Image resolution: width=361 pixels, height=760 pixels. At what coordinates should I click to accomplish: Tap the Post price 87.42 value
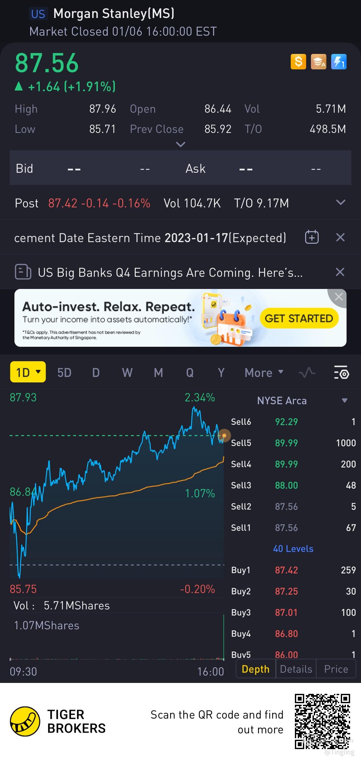(63, 203)
